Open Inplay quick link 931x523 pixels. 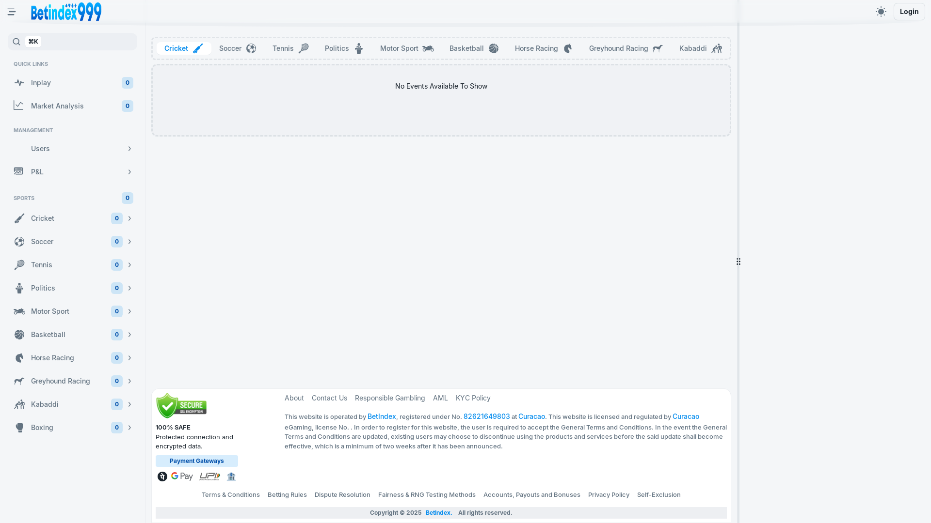(x=72, y=83)
